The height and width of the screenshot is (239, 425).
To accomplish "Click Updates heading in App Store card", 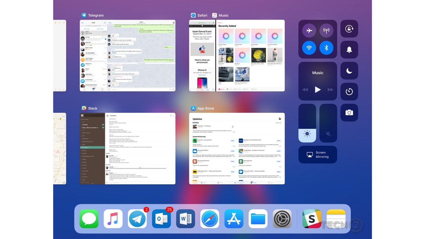I will coord(197,119).
